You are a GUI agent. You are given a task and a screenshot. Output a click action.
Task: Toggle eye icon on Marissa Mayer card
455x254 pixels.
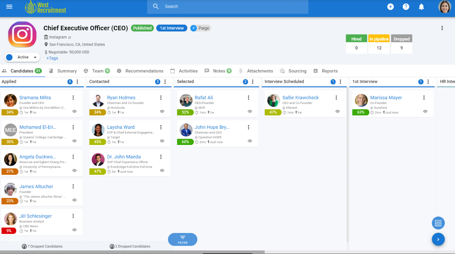[425, 111]
